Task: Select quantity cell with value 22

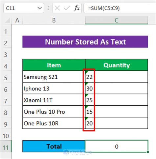Action: point(117,77)
